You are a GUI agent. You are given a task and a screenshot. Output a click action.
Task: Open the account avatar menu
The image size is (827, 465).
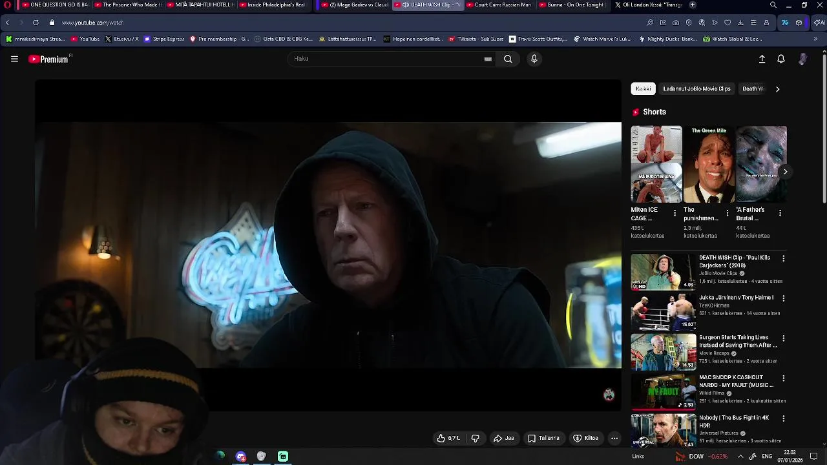[x=803, y=59]
